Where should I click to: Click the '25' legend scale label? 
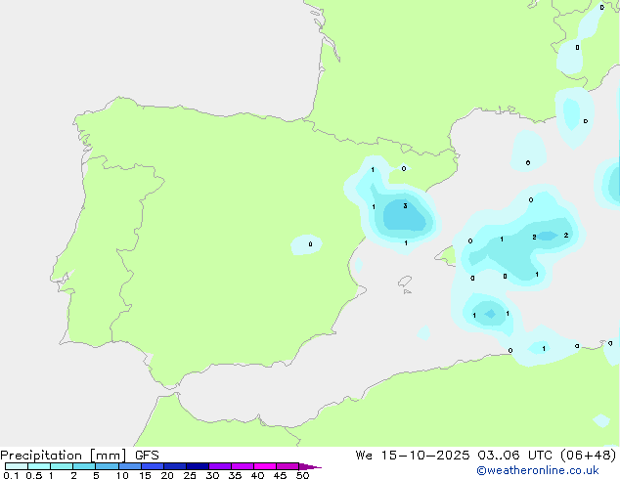point(190,475)
